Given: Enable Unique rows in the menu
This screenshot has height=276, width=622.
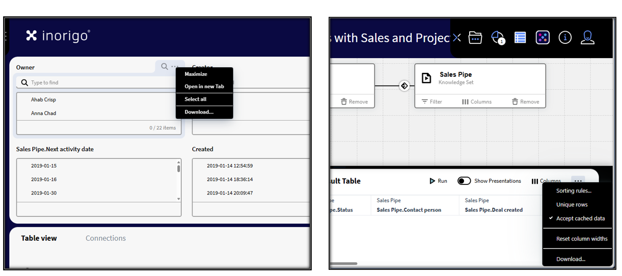Looking at the screenshot, I should (x=572, y=205).
